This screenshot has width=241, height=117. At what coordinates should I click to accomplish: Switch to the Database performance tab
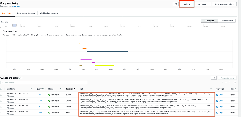26,13
